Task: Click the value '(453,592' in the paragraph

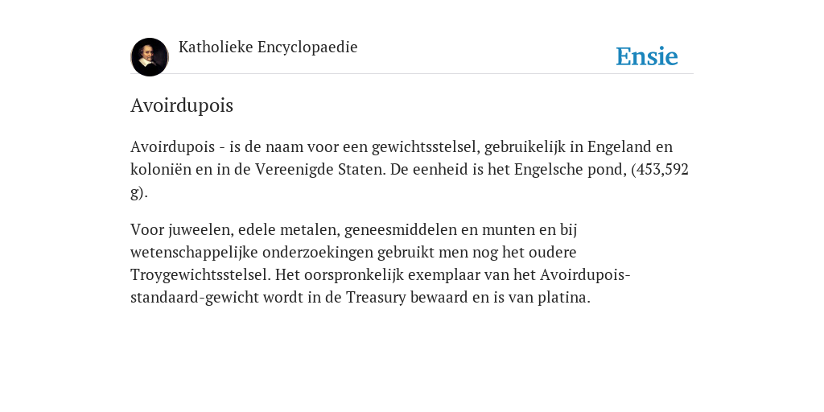Action: (x=660, y=169)
